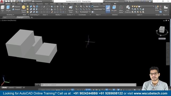Toggle layer lock padlock icon
The width and height of the screenshot is (171, 96).
coord(137,7)
